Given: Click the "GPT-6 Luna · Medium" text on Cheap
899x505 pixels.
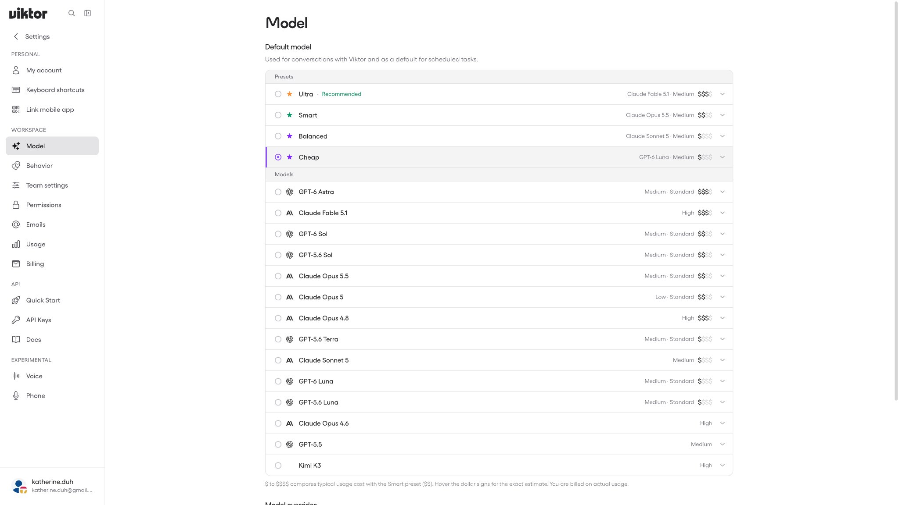Looking at the screenshot, I should 666,157.
